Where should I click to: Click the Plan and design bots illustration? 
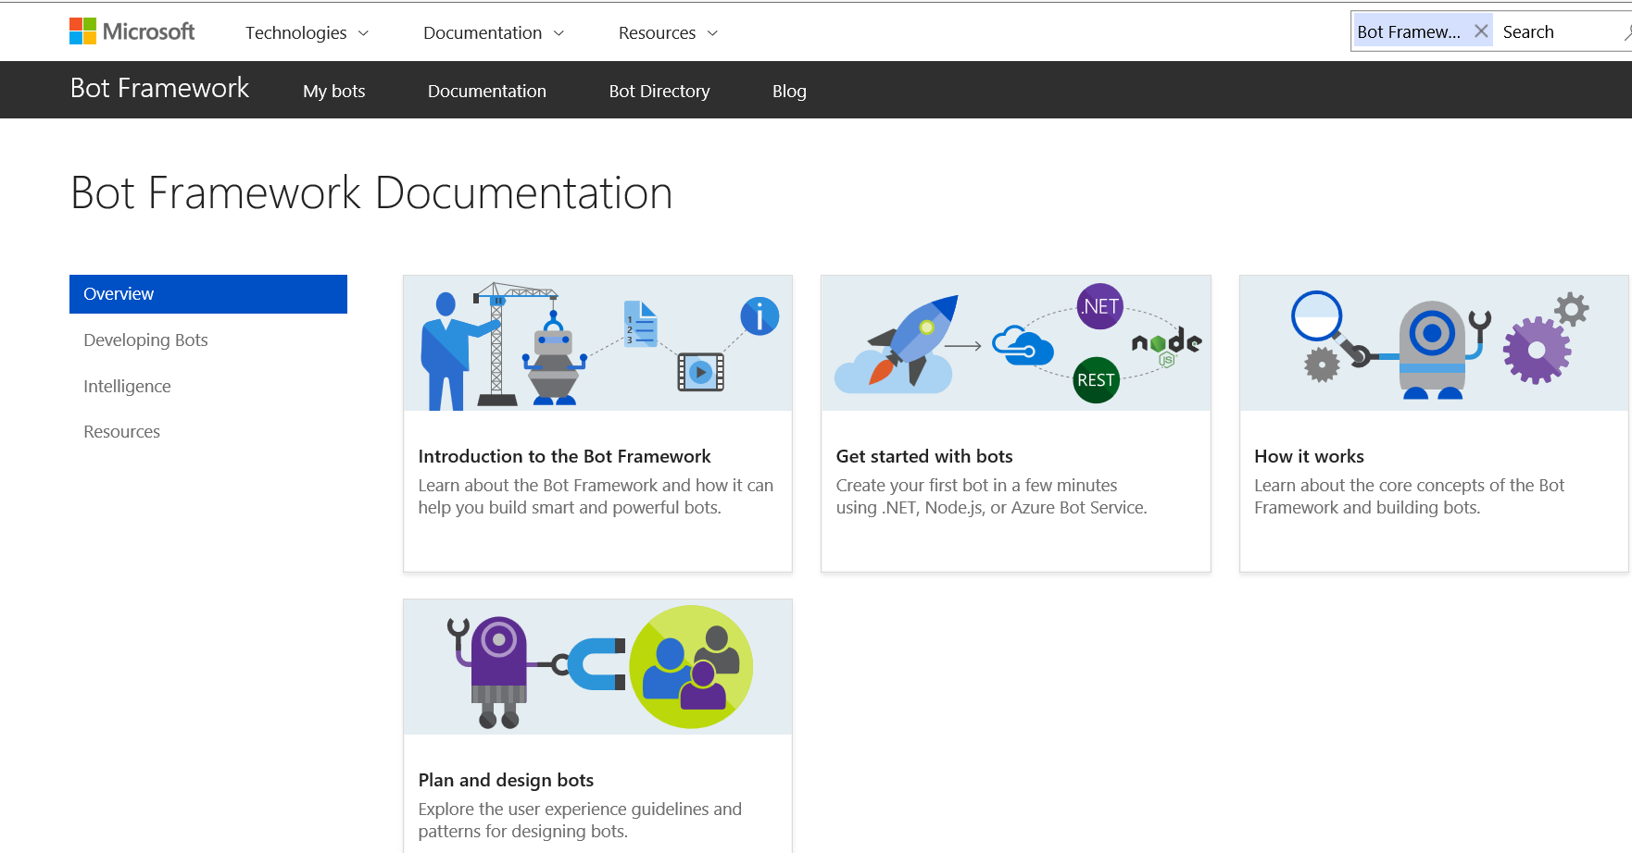tap(597, 667)
